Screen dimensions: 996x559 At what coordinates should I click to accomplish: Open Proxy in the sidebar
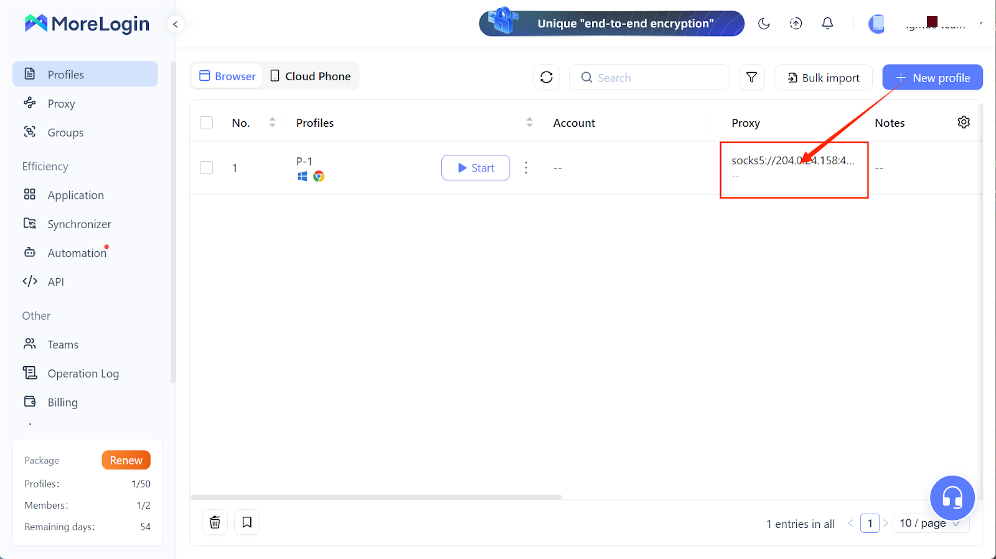(x=61, y=104)
